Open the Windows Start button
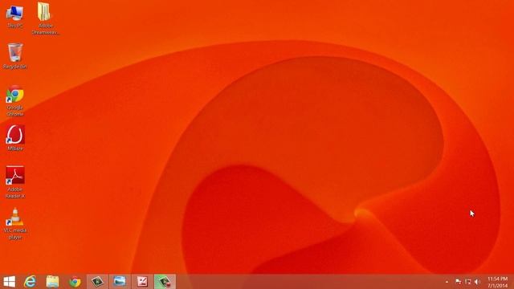 [9, 282]
